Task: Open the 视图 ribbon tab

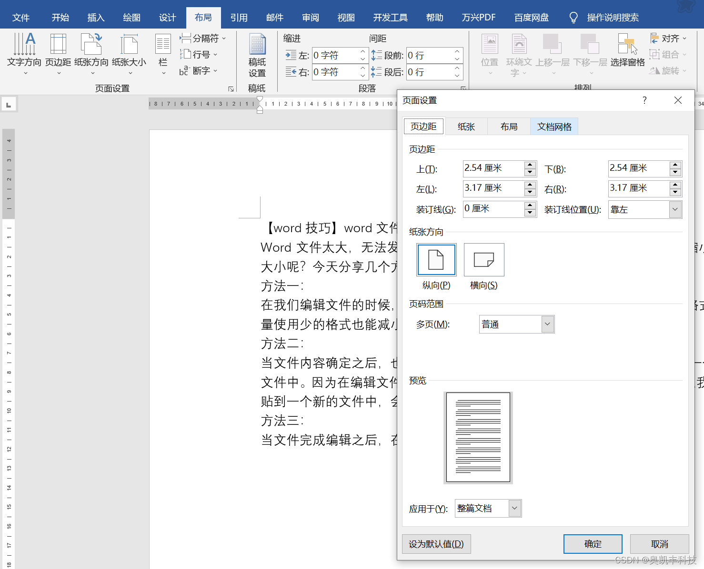Action: 346,18
